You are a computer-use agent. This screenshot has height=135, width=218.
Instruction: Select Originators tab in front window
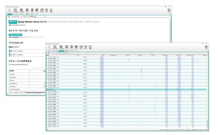[67, 51]
